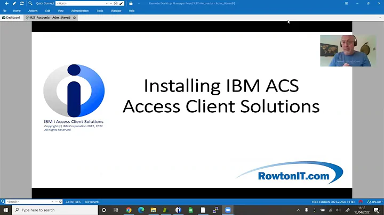Viewport: 384px width, 215px height.
Task: Open the Quick Connect host dropdown arrow
Action: 107,3
